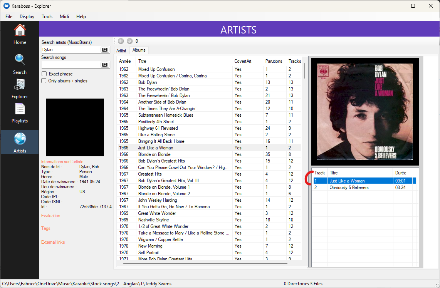Click the search artists magnifier button
440x288 pixels.
tap(104, 50)
